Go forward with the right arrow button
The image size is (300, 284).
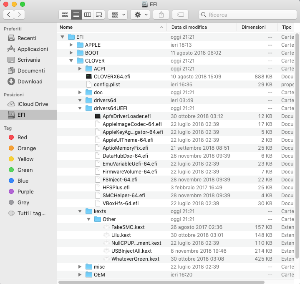coord(19,15)
